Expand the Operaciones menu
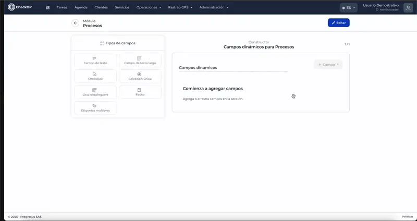 (x=149, y=7)
